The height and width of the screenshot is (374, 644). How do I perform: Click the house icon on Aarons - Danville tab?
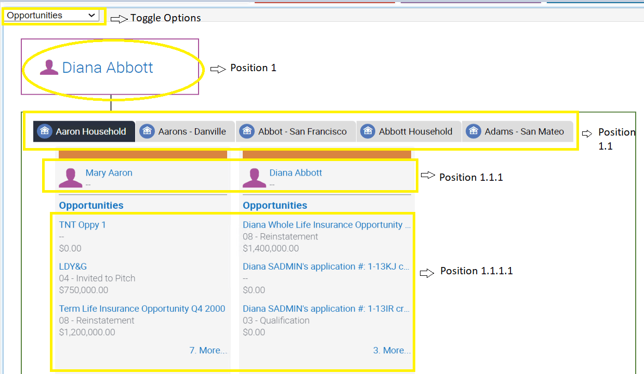point(148,131)
